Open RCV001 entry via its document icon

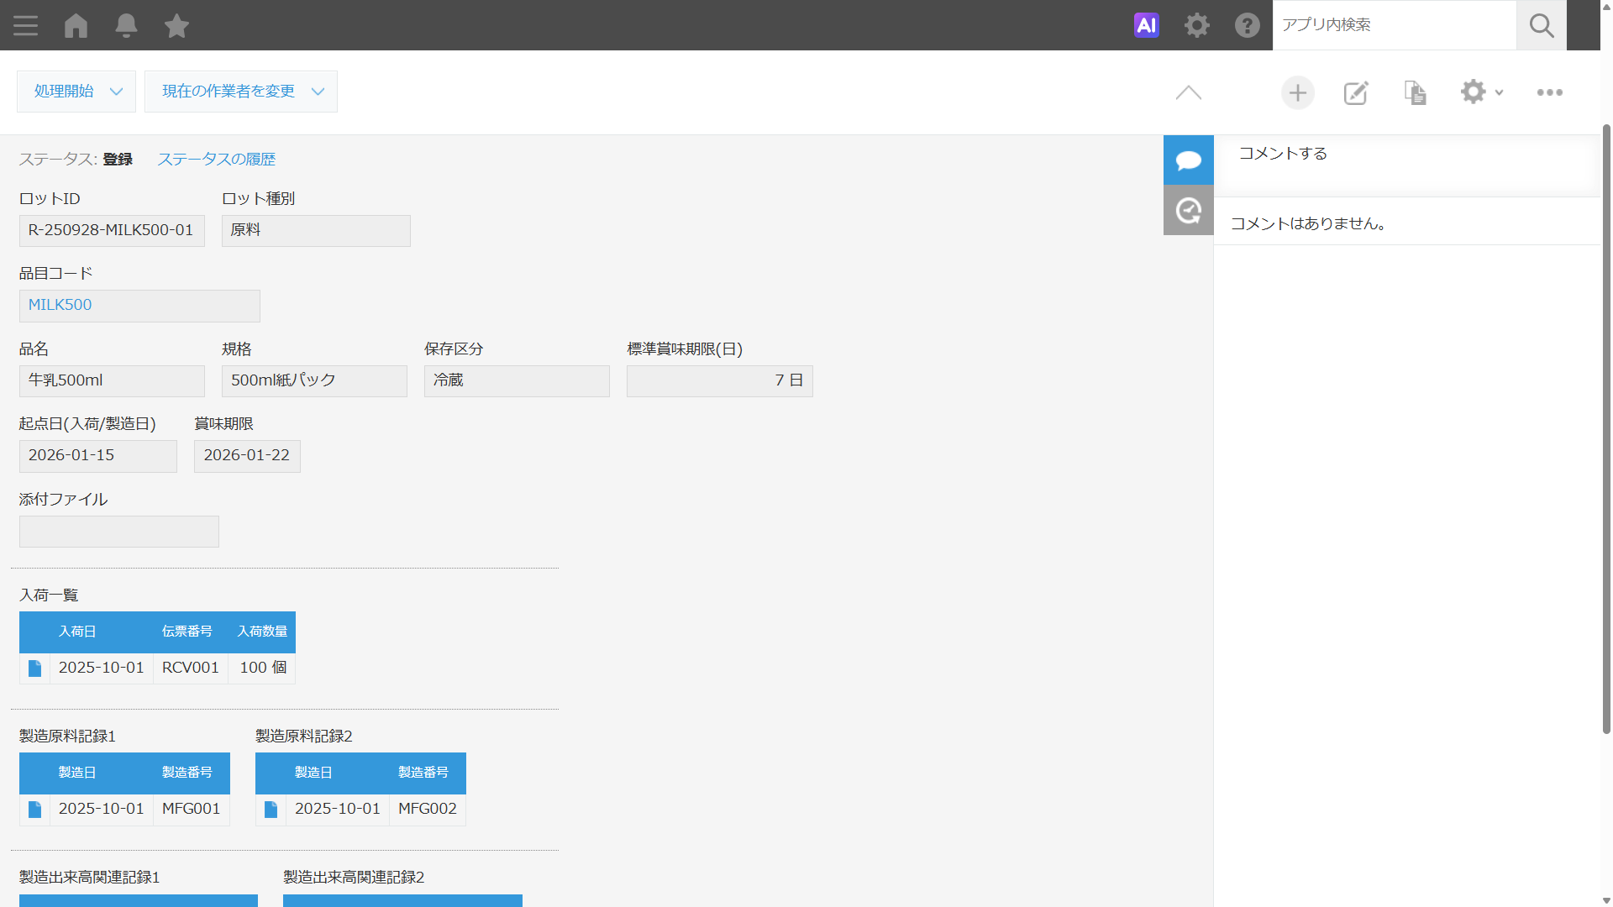34,668
